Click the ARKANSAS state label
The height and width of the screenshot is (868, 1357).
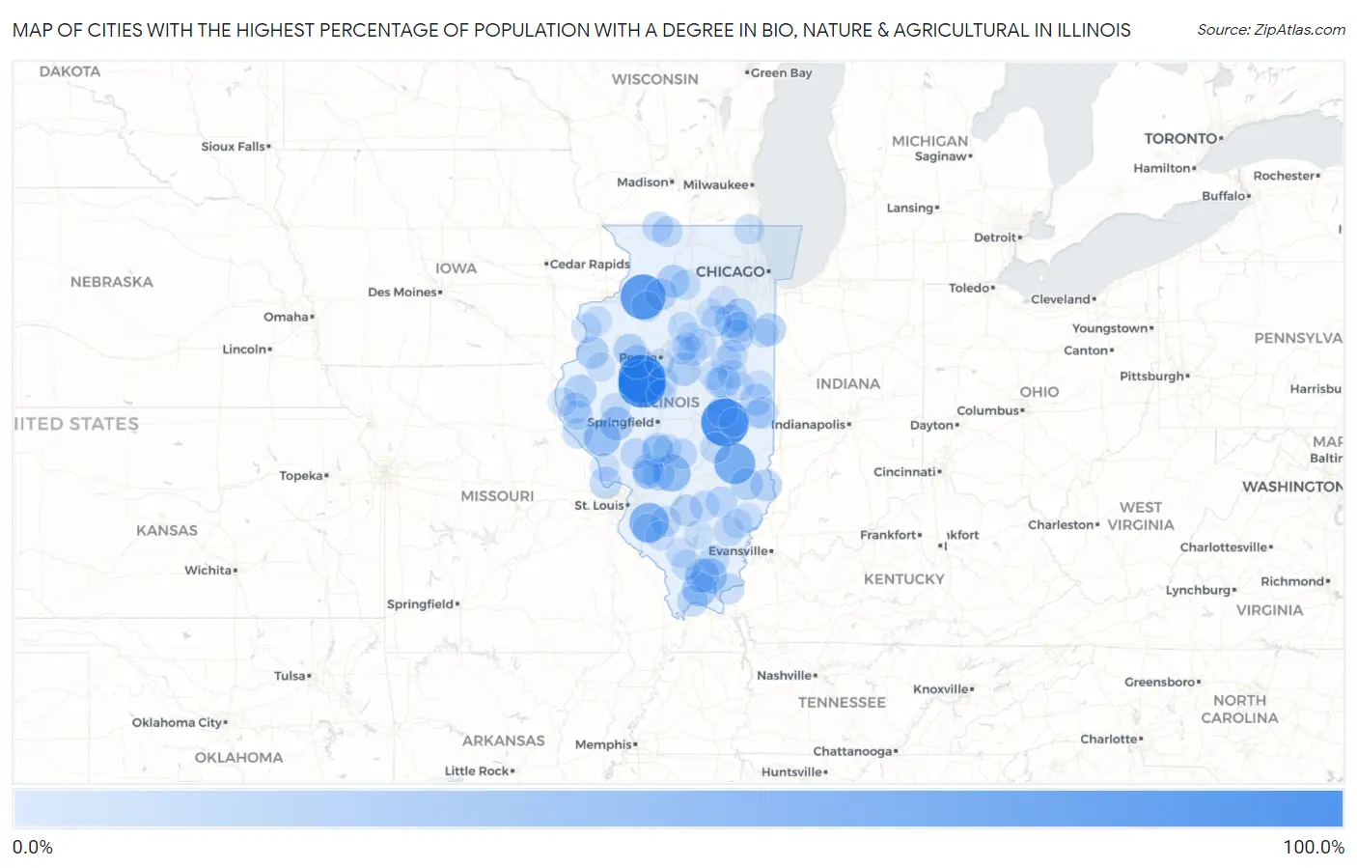click(x=504, y=741)
